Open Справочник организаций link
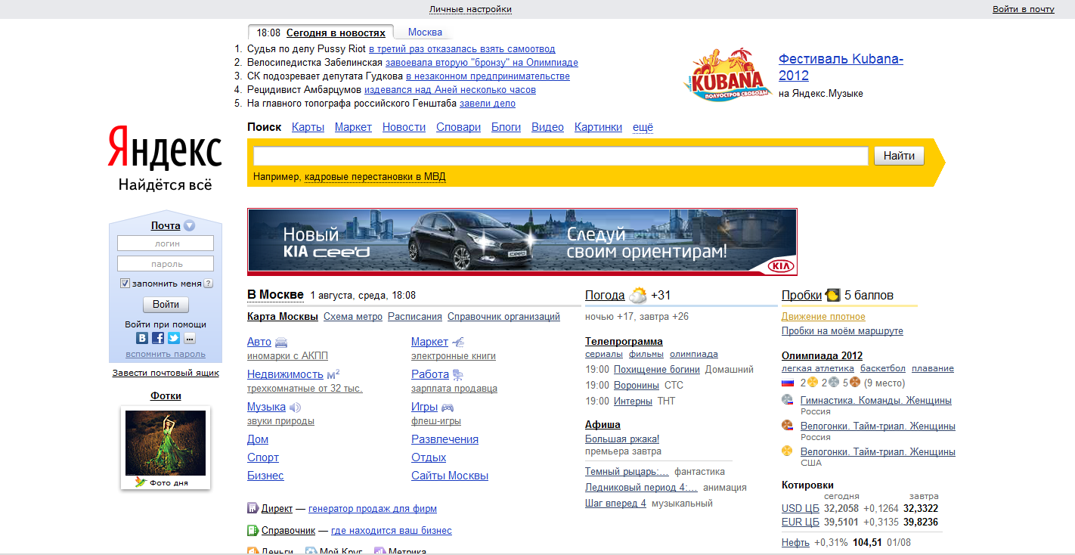 pyautogui.click(x=503, y=317)
